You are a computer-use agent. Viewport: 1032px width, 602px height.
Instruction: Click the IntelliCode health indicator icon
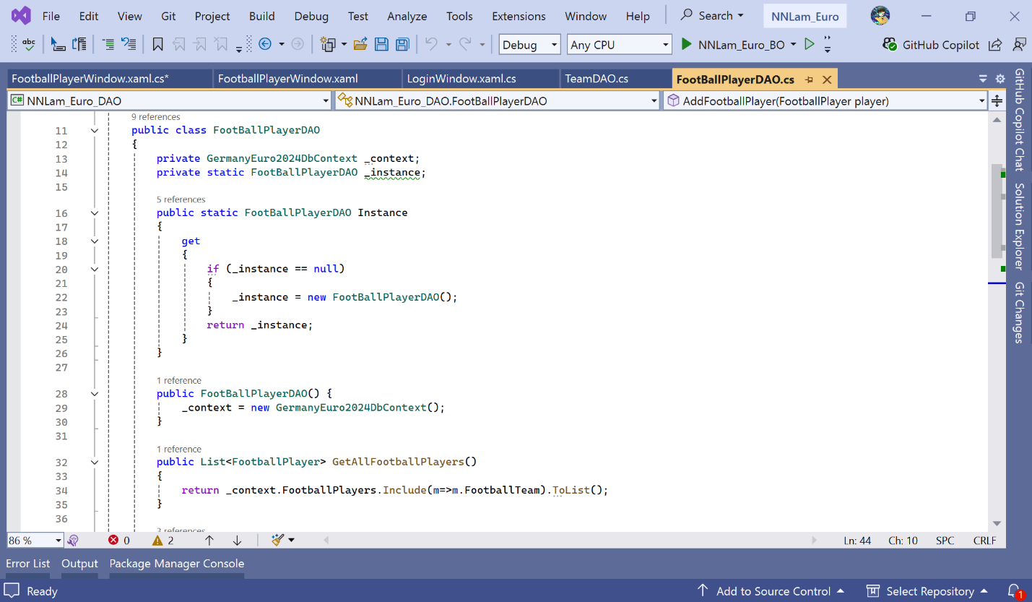click(x=73, y=540)
